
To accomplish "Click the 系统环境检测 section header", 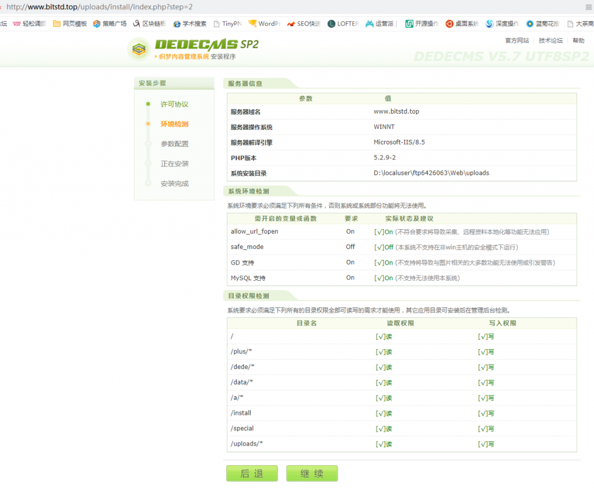I will [248, 191].
